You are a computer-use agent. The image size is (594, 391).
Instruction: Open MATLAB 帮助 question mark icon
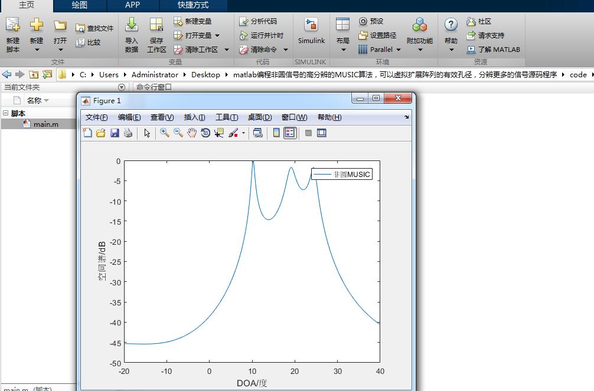coord(451,25)
